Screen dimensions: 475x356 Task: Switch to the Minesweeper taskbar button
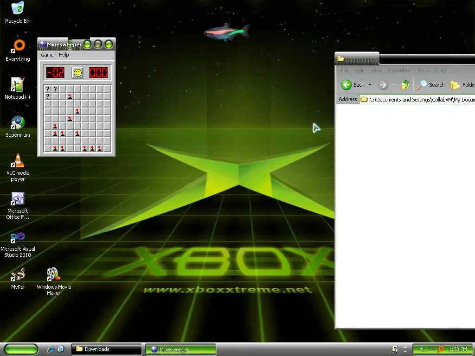pyautogui.click(x=181, y=349)
